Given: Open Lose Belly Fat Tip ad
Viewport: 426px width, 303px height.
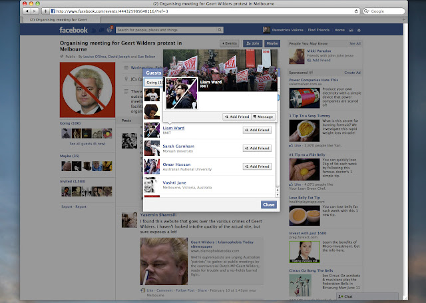Looking at the screenshot, I should [304, 198].
